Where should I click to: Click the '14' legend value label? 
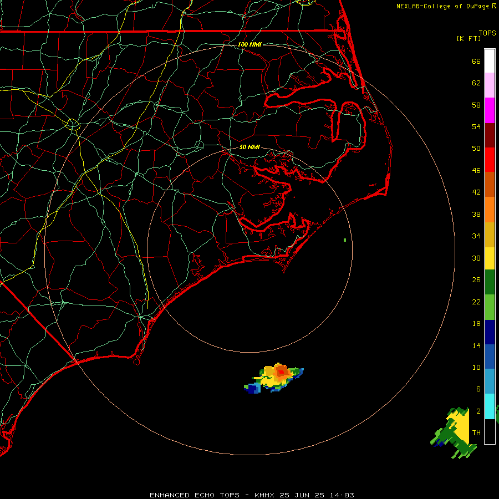(x=476, y=345)
